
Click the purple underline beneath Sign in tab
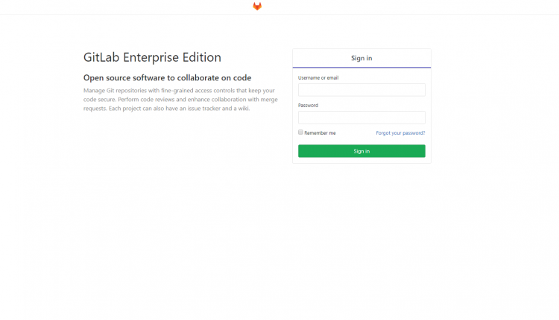tap(361, 68)
